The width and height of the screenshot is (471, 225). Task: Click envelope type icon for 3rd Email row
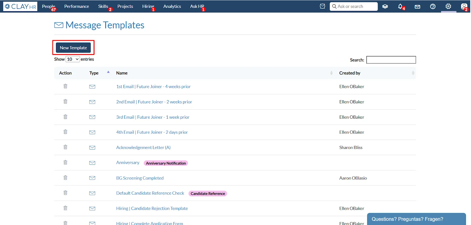click(92, 117)
